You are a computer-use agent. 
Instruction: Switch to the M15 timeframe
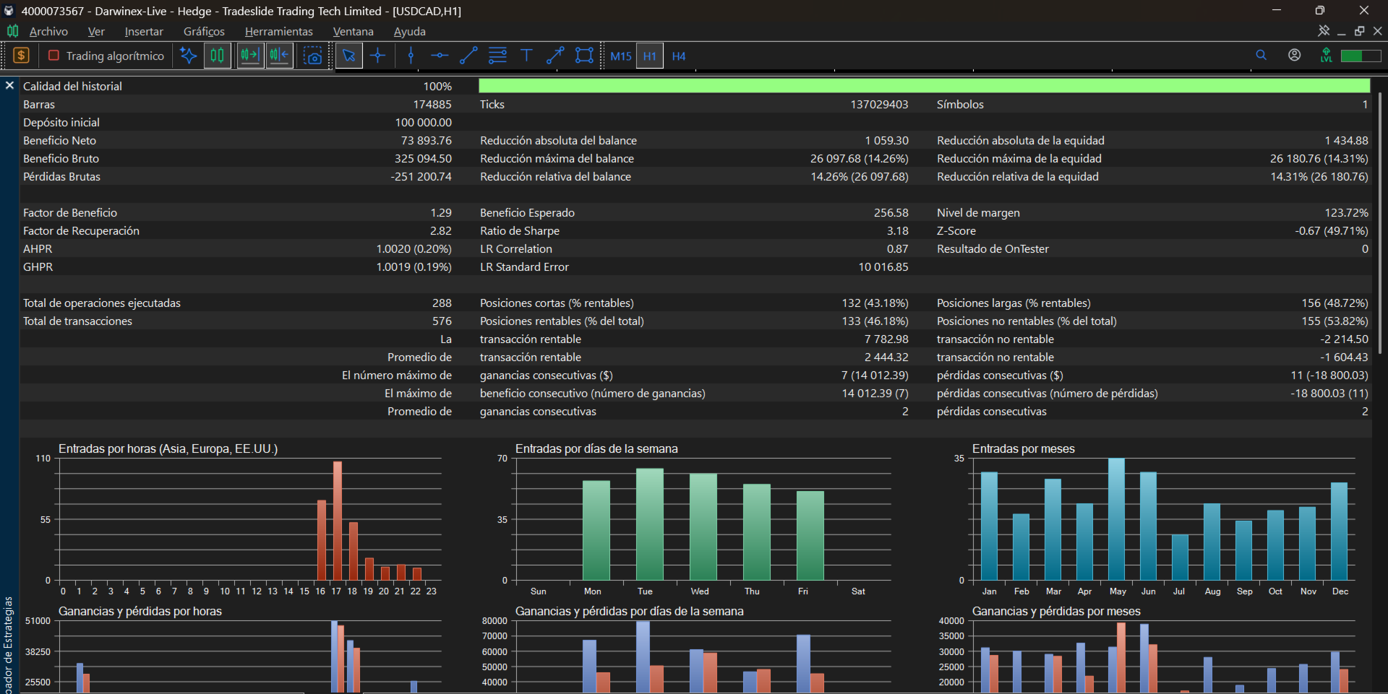coord(621,56)
